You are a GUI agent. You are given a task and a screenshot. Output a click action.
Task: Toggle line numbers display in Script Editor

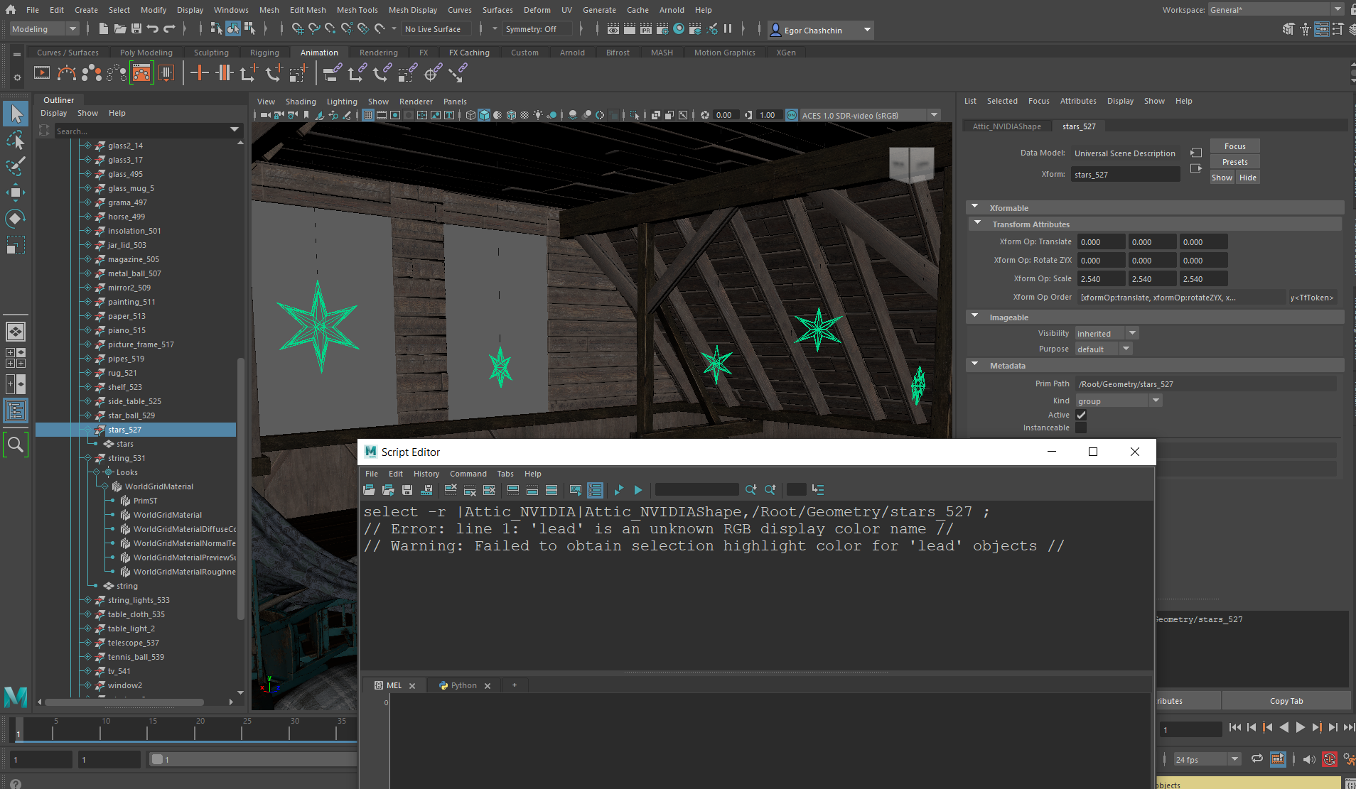595,490
